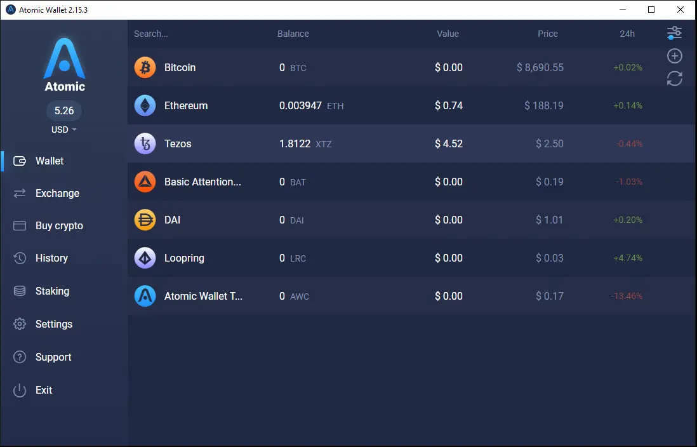Open the coin filter settings icon
This screenshot has height=447, width=697.
(674, 33)
